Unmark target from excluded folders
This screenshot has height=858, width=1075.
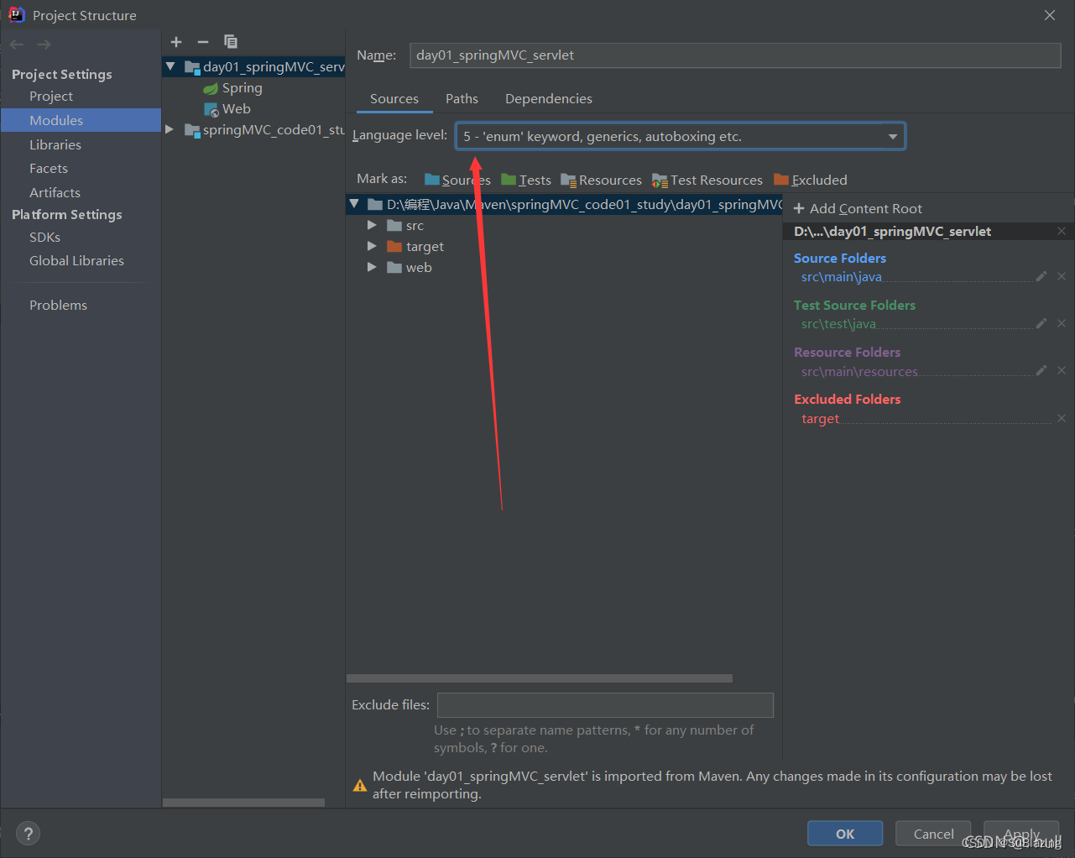pyautogui.click(x=1062, y=417)
